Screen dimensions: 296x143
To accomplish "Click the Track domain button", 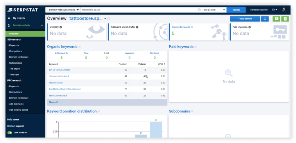I will (x=245, y=19).
